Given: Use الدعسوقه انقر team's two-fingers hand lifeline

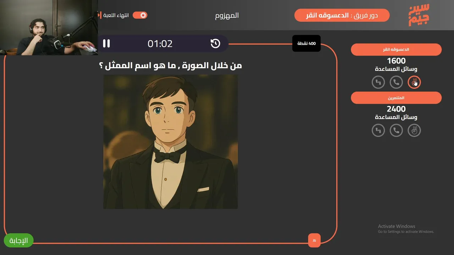Looking at the screenshot, I should 414,83.
